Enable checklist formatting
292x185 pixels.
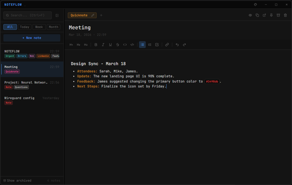[157, 45]
